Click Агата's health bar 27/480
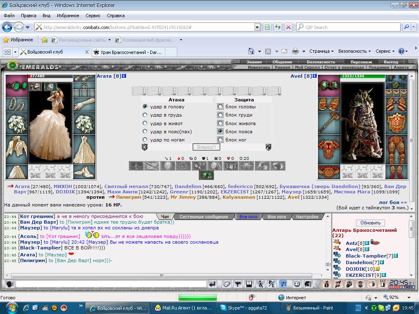The height and width of the screenshot is (314, 419). click(x=50, y=76)
